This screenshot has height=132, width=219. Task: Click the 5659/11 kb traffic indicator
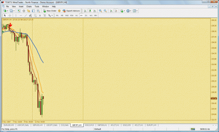205,129
